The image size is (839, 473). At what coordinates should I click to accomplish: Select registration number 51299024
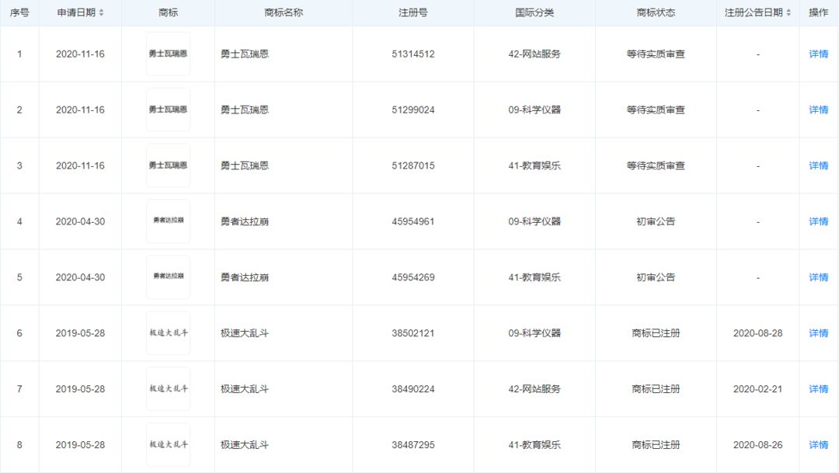[413, 110]
